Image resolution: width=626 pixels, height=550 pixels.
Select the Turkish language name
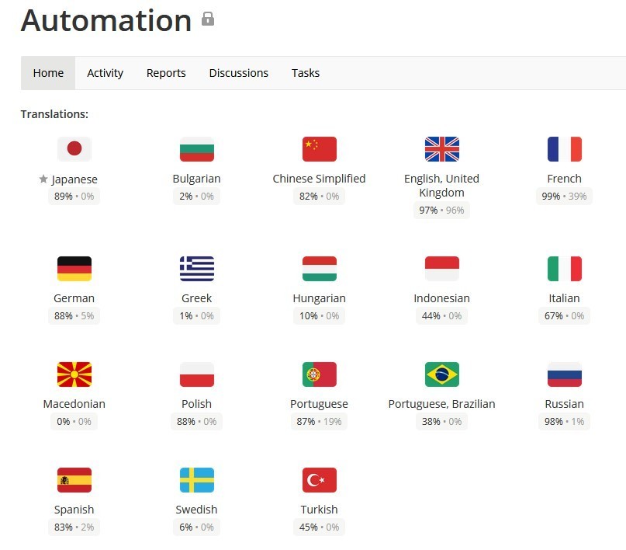click(x=319, y=510)
